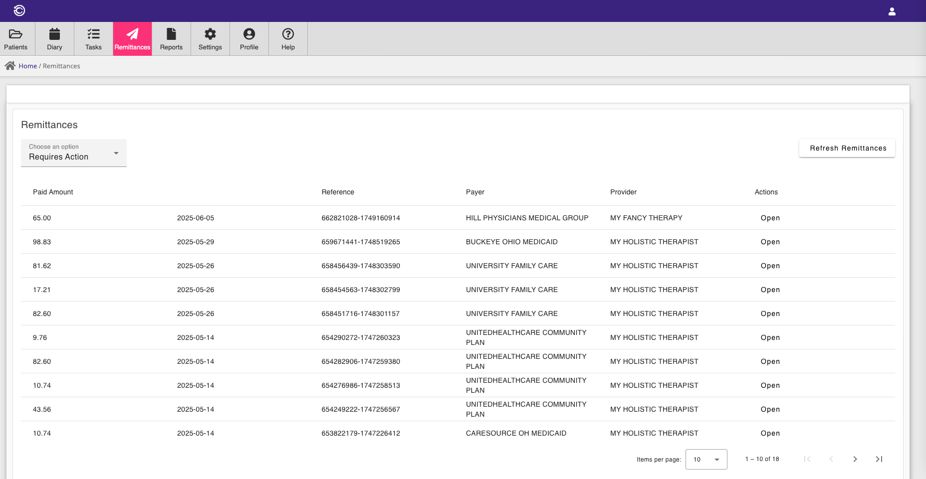
Task: Open the Buckeye Ohio Medicaid remittance
Action: (770, 242)
